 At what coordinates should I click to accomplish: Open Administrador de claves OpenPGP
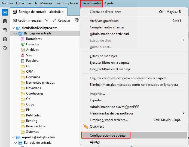[135, 107]
